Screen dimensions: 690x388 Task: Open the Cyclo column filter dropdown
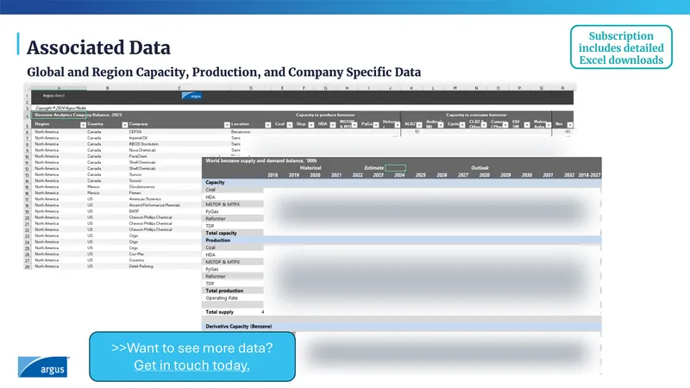tap(462, 125)
